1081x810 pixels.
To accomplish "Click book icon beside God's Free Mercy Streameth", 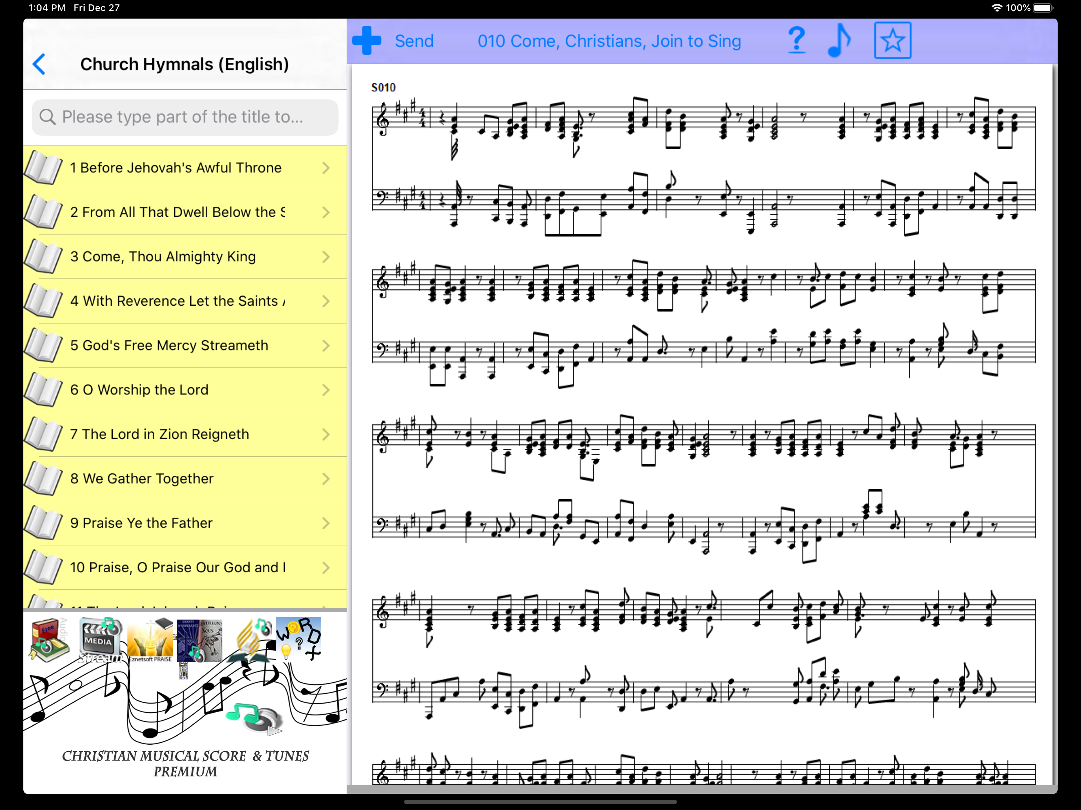I will [x=43, y=345].
